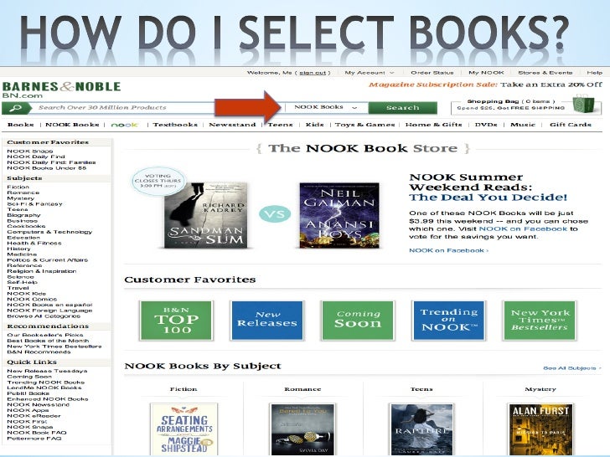
Task: Select the Home & Gifts navigation tab
Action: click(433, 125)
